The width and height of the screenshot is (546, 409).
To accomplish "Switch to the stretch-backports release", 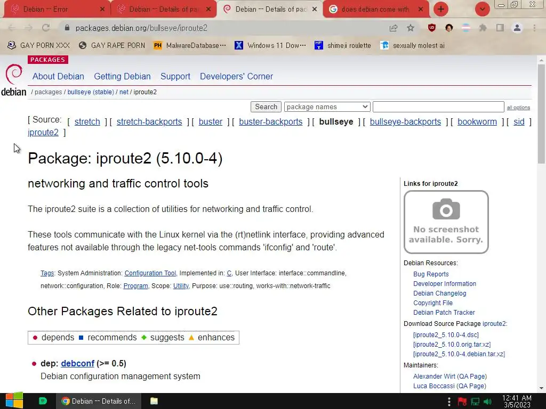I will pos(149,121).
